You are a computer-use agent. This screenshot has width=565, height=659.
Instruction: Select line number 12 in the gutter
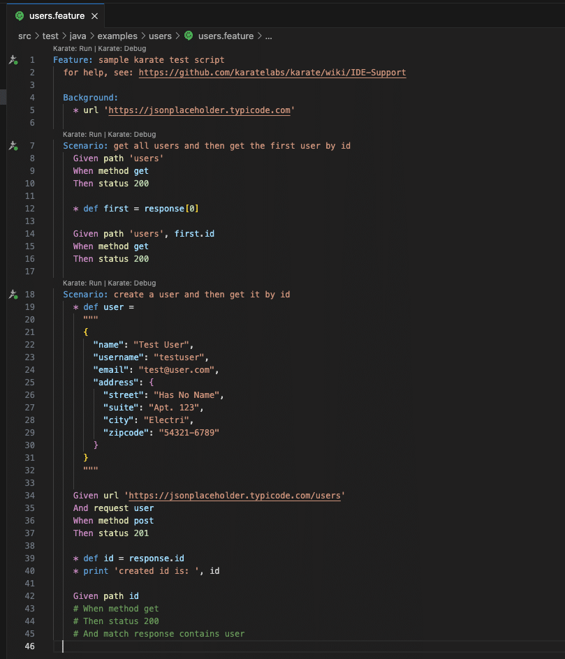(x=31, y=208)
